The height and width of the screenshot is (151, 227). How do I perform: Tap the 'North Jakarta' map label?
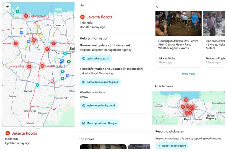[x=55, y=25]
